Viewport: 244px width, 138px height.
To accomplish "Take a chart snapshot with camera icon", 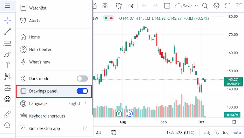I will coord(239,6).
